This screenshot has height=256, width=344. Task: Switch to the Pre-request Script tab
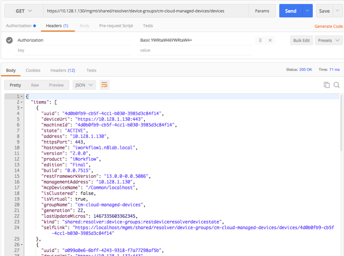point(117,26)
